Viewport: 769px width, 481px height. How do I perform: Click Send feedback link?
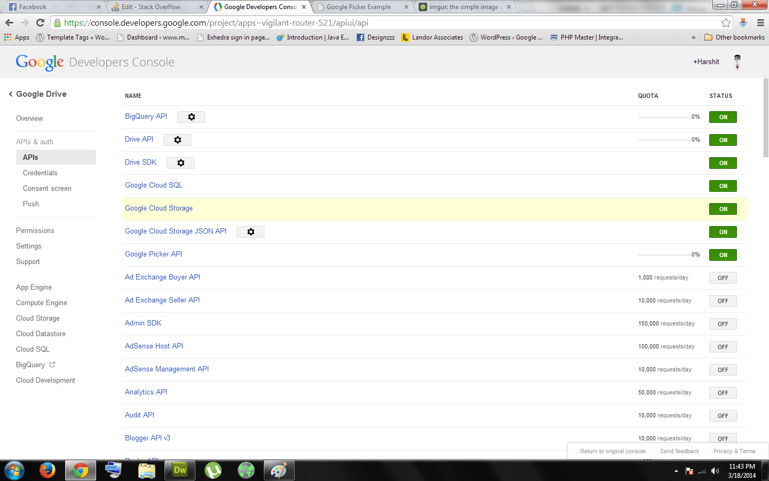[x=679, y=451]
